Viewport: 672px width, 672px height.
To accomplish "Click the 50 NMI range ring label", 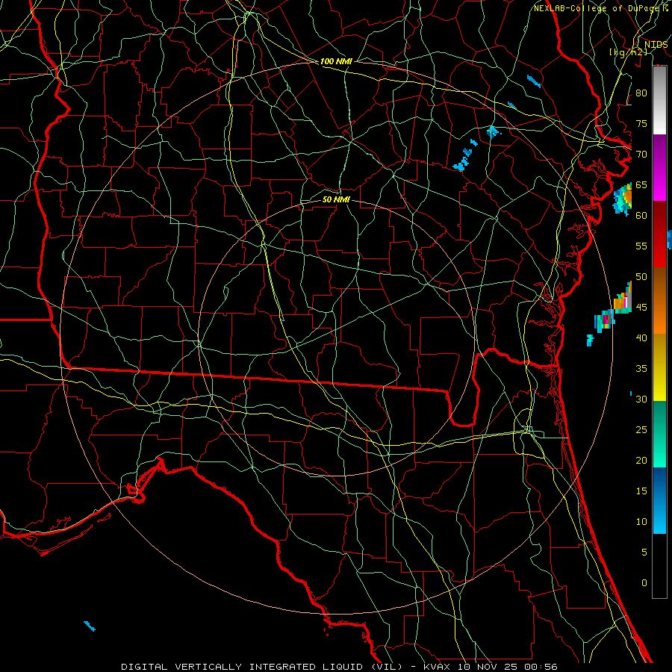I will [336, 199].
